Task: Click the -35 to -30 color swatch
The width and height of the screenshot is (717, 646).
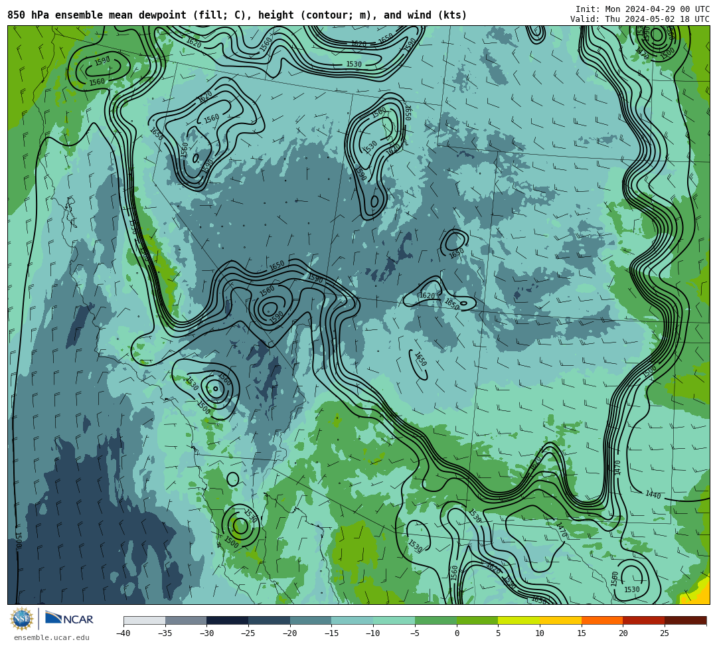Action: (x=186, y=620)
